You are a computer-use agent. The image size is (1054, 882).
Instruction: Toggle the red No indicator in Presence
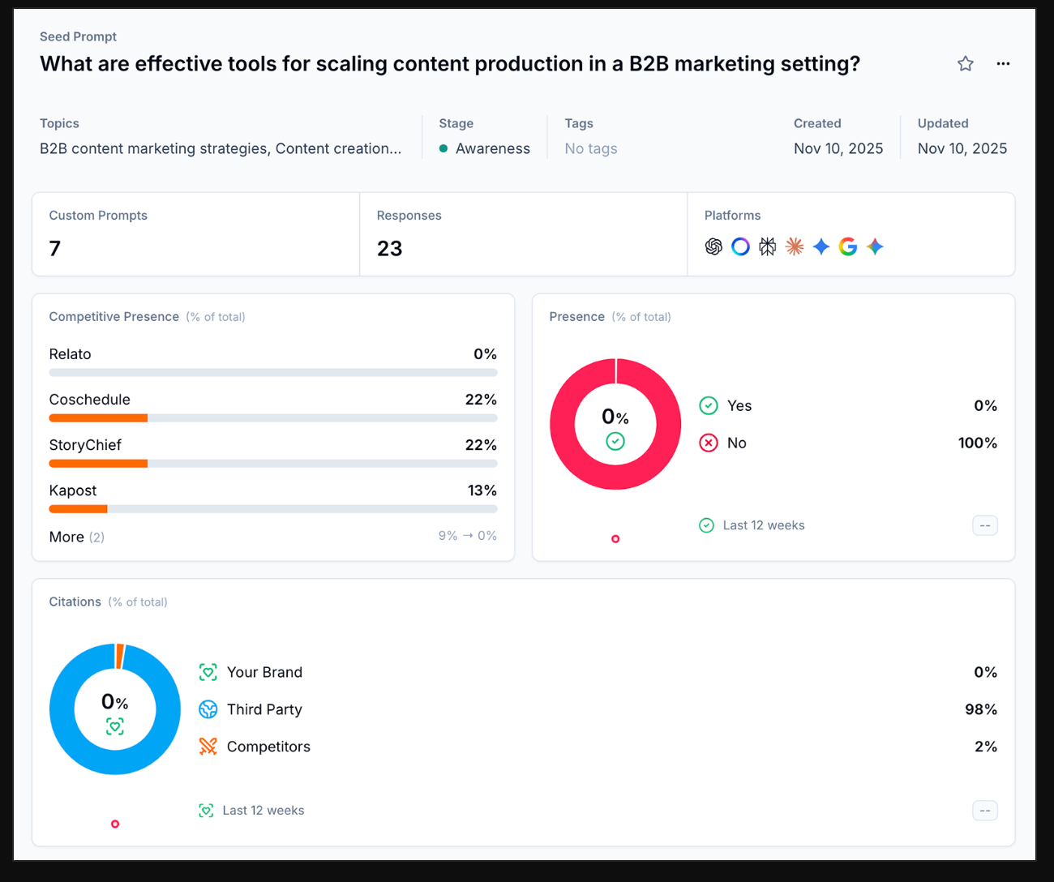[709, 443]
